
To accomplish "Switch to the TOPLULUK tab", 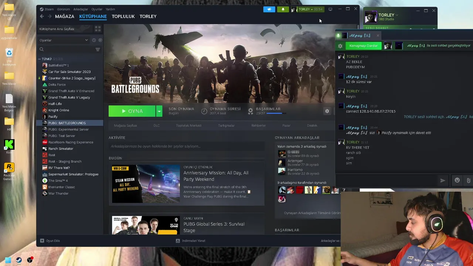I will pos(123,16).
